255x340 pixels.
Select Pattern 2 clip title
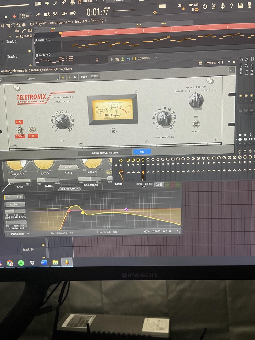45,55
